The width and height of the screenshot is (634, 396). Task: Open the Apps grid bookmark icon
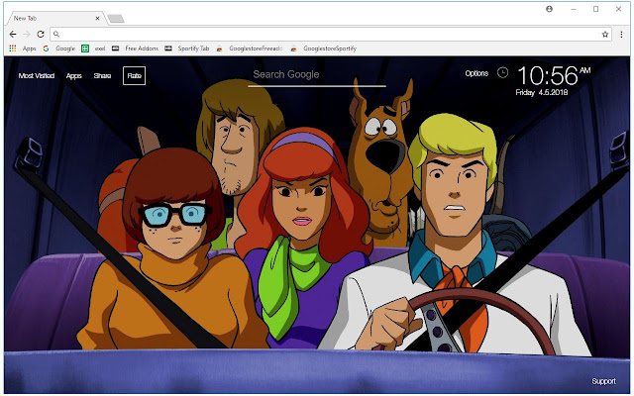tap(13, 49)
